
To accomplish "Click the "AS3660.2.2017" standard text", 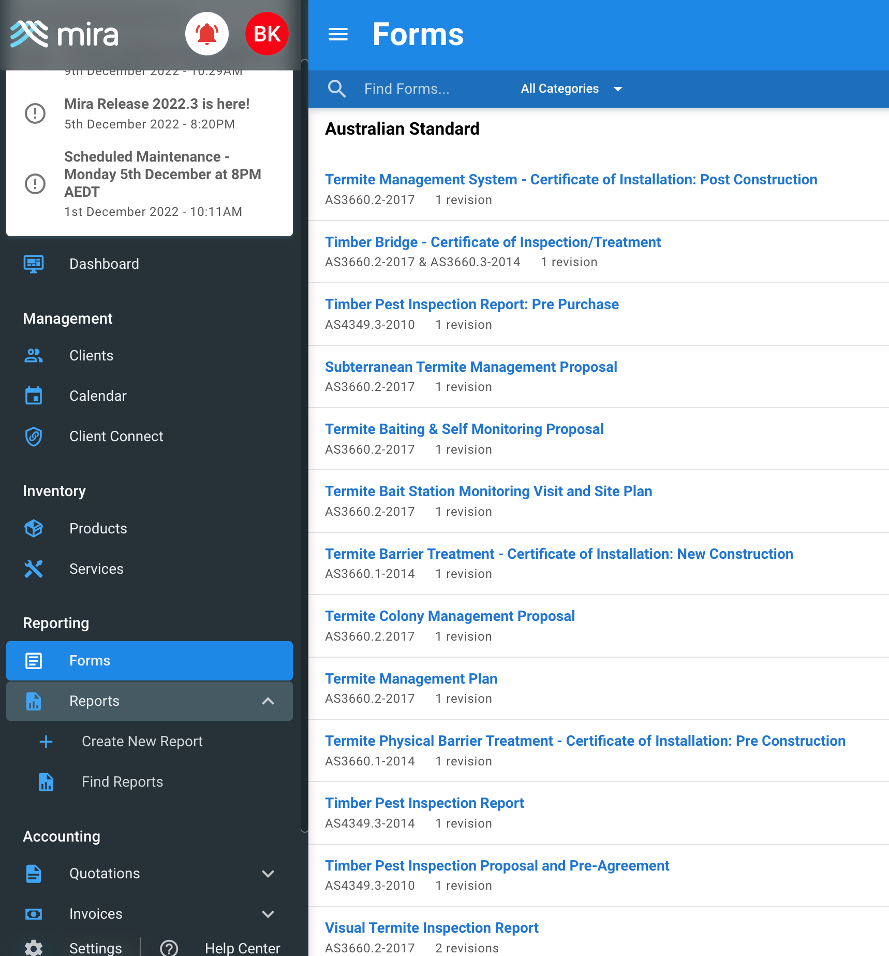I will (x=369, y=636).
